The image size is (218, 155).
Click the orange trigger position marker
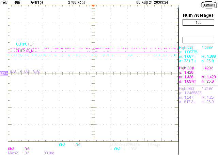click(93, 6)
